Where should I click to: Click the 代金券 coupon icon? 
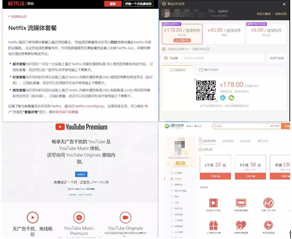[166, 58]
